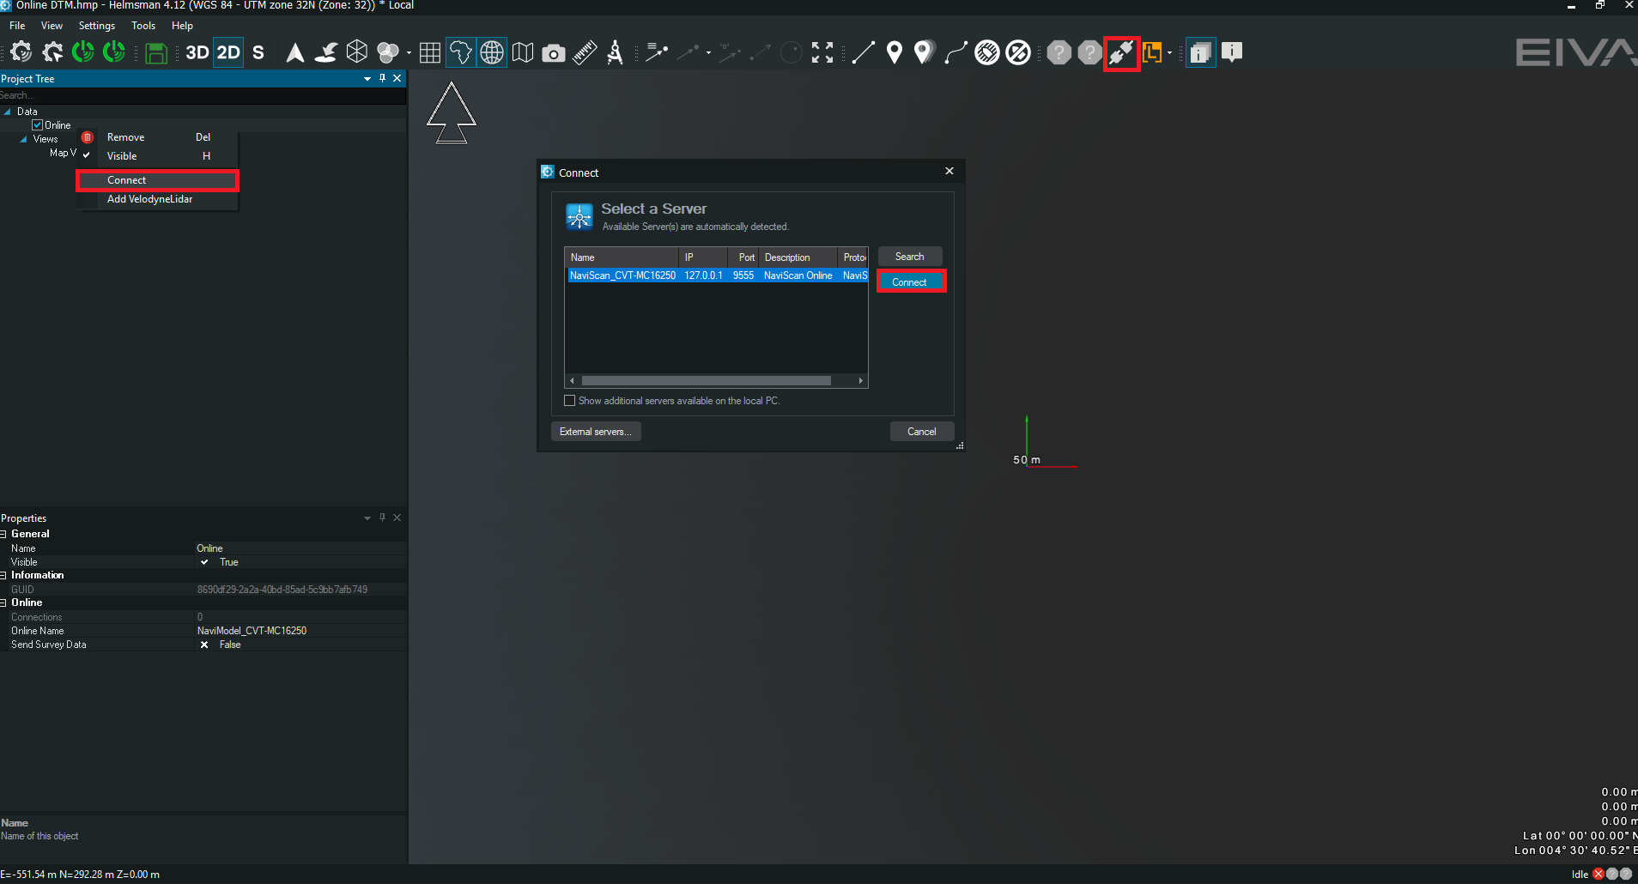
Task: Click the crossed-out circle icon
Action: pos(1018,53)
